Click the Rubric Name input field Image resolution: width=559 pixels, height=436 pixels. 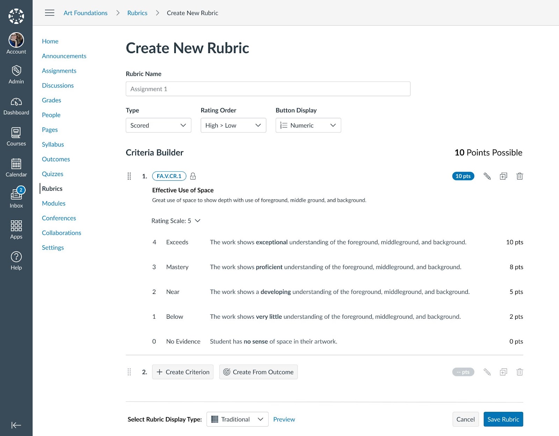(x=268, y=89)
